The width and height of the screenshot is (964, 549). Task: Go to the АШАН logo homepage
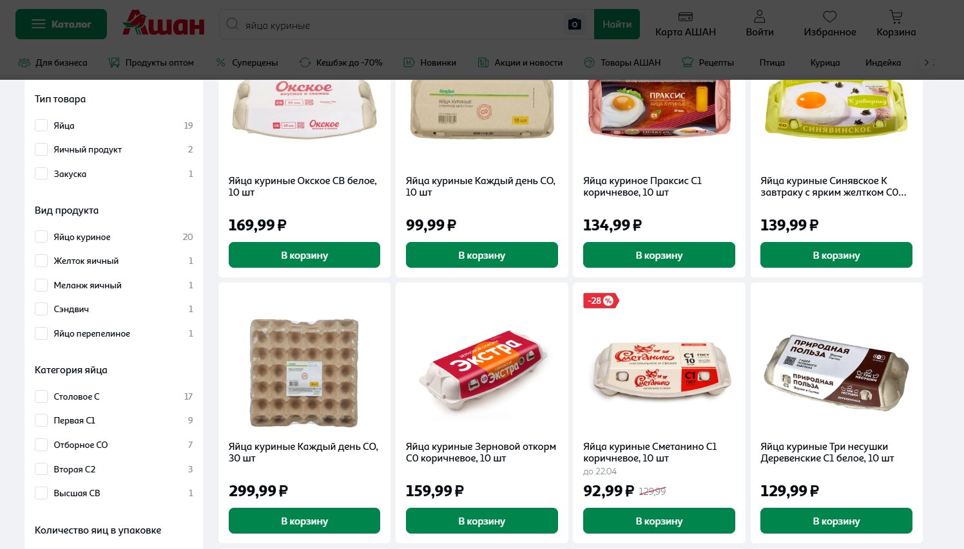164,24
